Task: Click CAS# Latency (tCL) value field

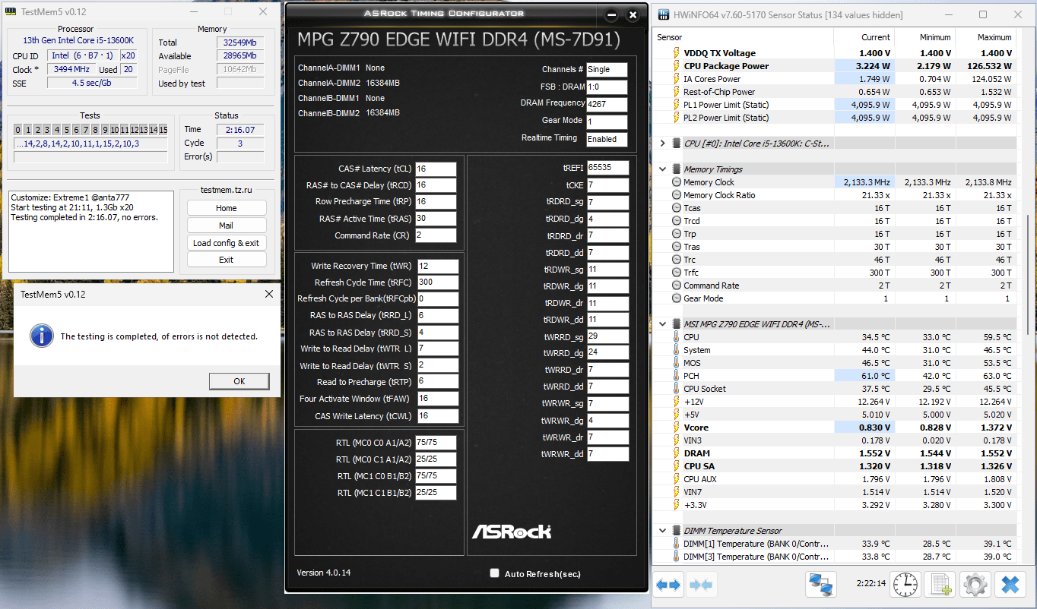Action: pyautogui.click(x=436, y=169)
